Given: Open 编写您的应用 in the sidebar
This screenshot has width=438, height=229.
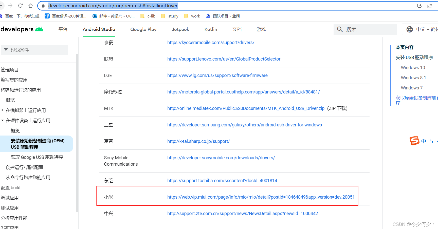Looking at the screenshot, I should [x=14, y=80].
